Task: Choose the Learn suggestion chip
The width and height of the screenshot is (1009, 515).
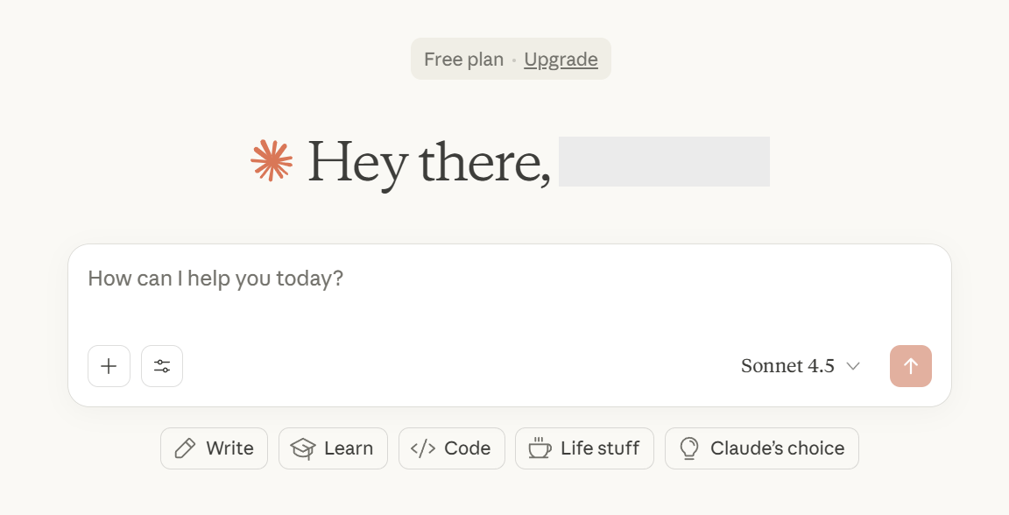Action: click(x=333, y=448)
